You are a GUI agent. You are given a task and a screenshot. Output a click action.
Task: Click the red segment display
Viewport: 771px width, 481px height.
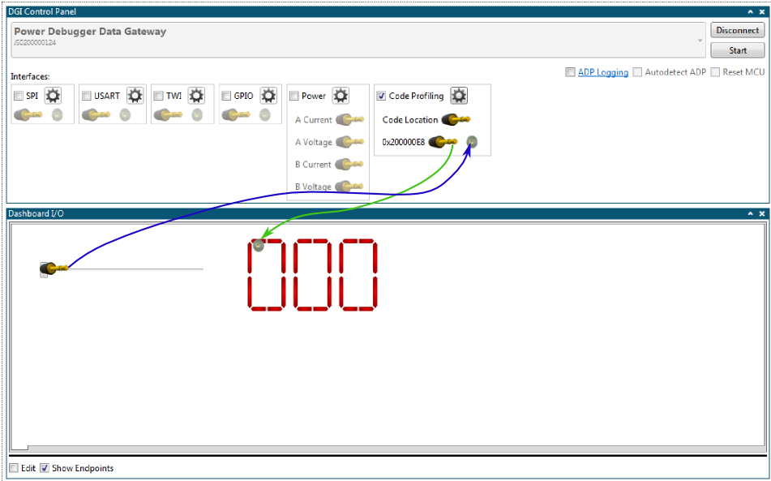point(313,275)
